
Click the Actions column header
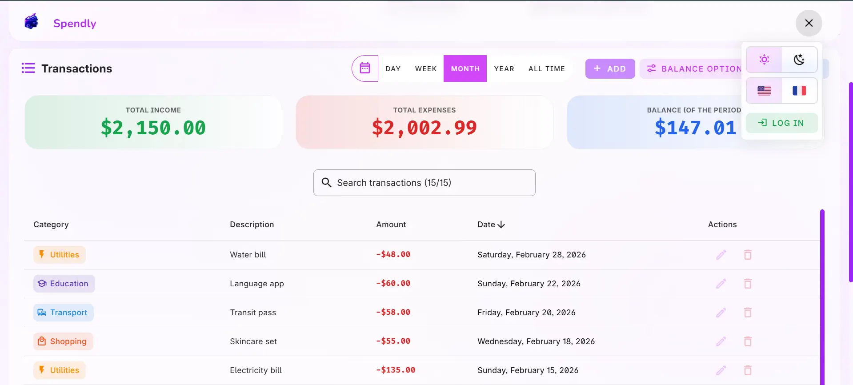tap(722, 225)
